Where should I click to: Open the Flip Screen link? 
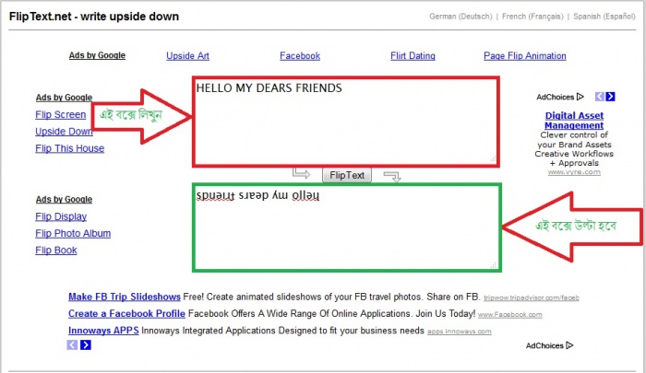point(61,115)
